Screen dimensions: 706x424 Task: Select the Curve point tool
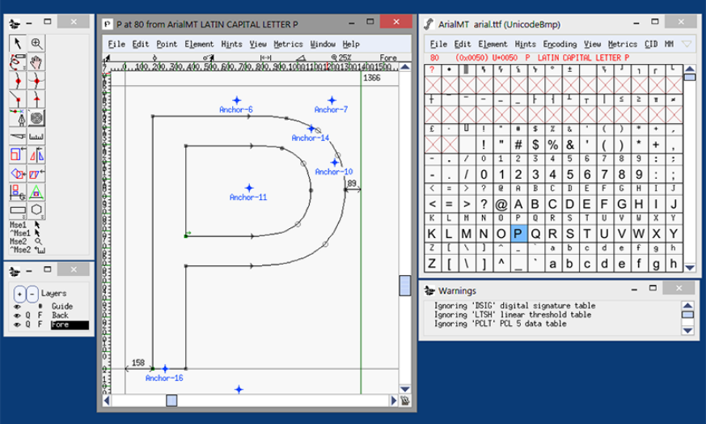tap(18, 81)
